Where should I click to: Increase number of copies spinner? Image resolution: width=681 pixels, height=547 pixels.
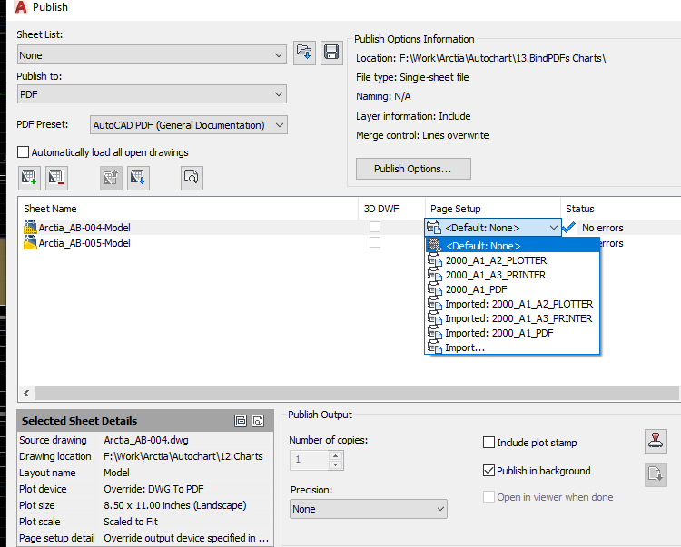pyautogui.click(x=335, y=456)
